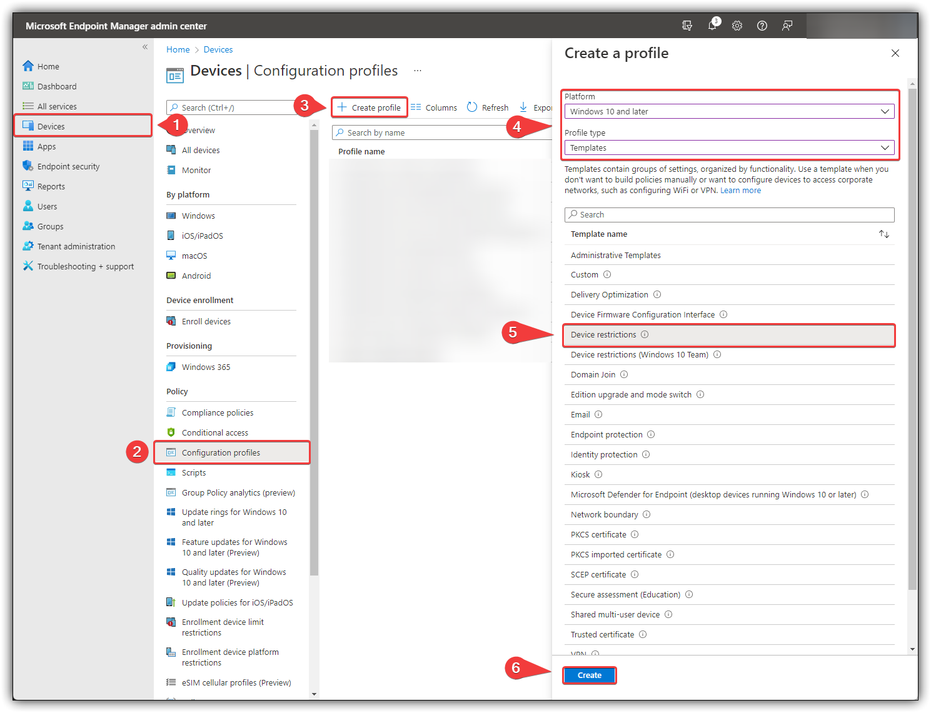The image size is (931, 713).
Task: Click the blue Create button
Action: pos(590,675)
